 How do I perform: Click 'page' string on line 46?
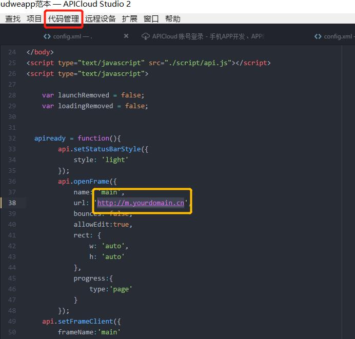121,289
